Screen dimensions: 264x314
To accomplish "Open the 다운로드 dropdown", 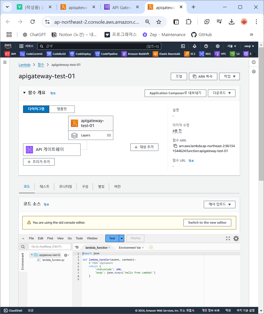I will [222, 93].
